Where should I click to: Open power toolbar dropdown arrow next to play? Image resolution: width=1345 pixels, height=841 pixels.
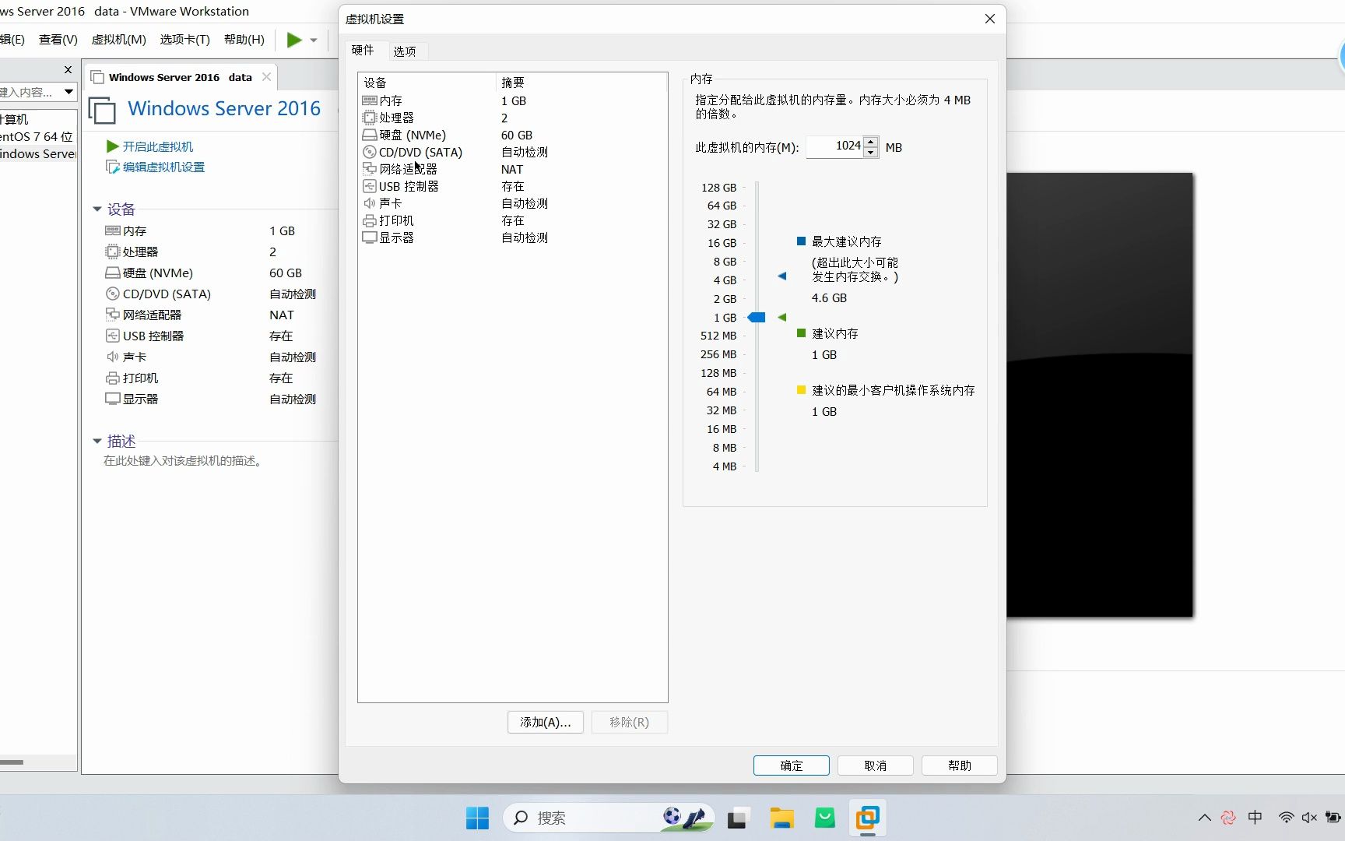314,40
